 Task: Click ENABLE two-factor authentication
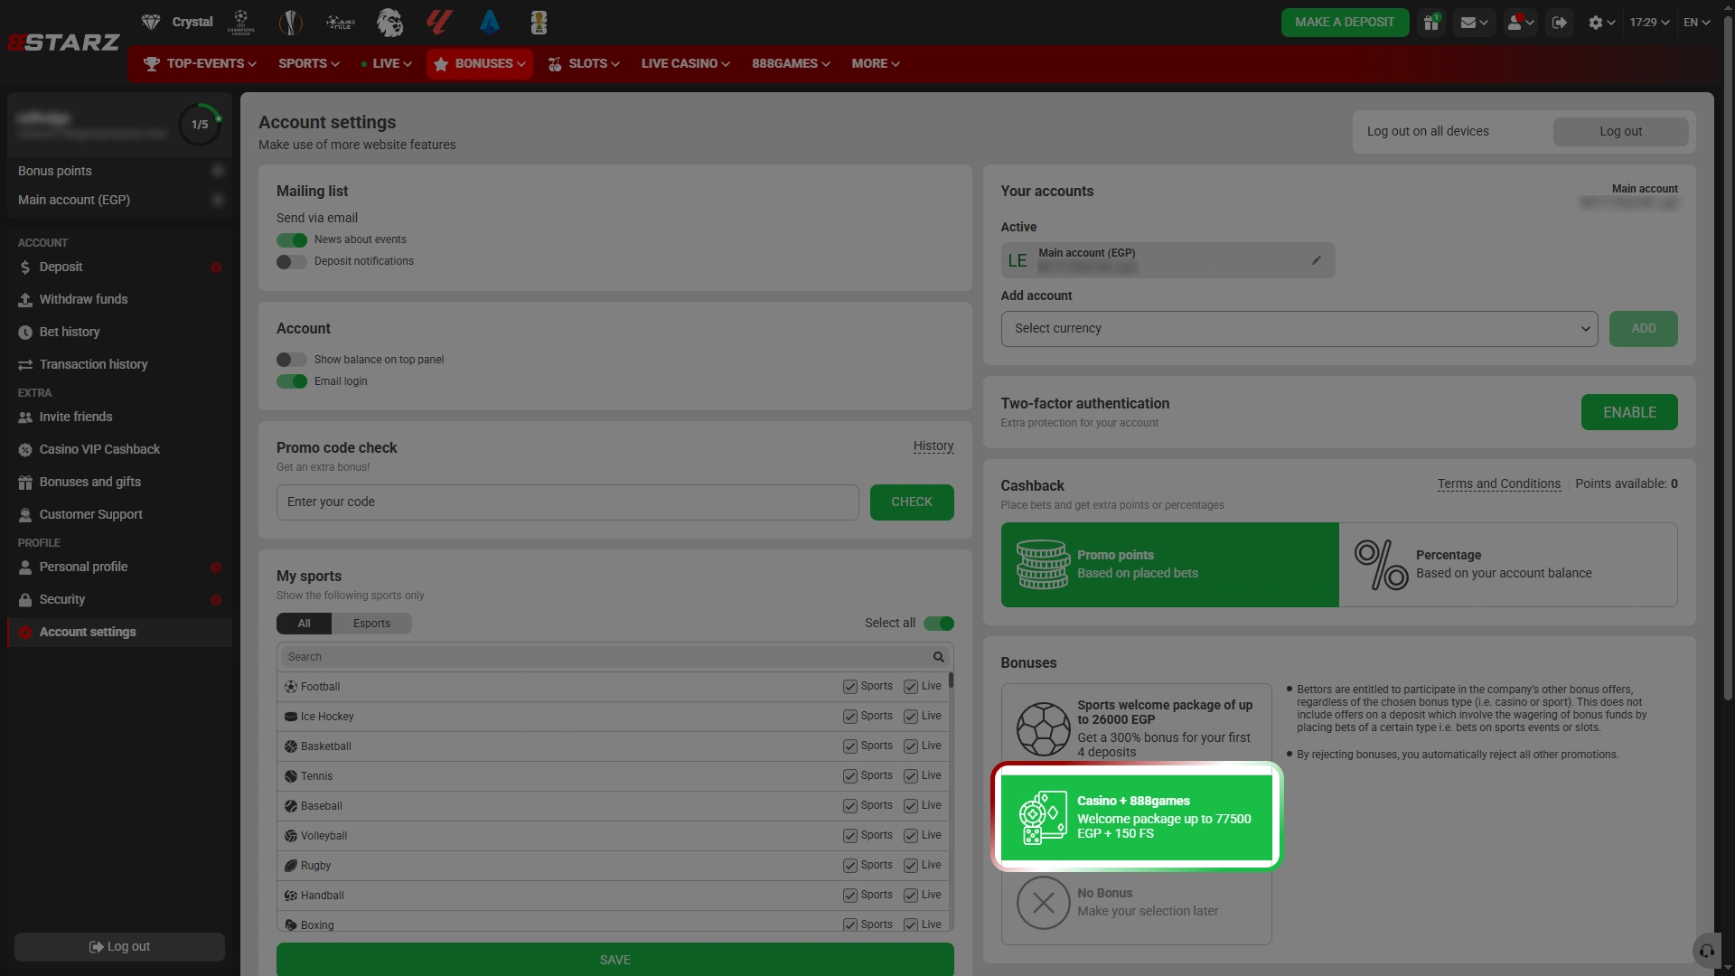click(x=1629, y=413)
